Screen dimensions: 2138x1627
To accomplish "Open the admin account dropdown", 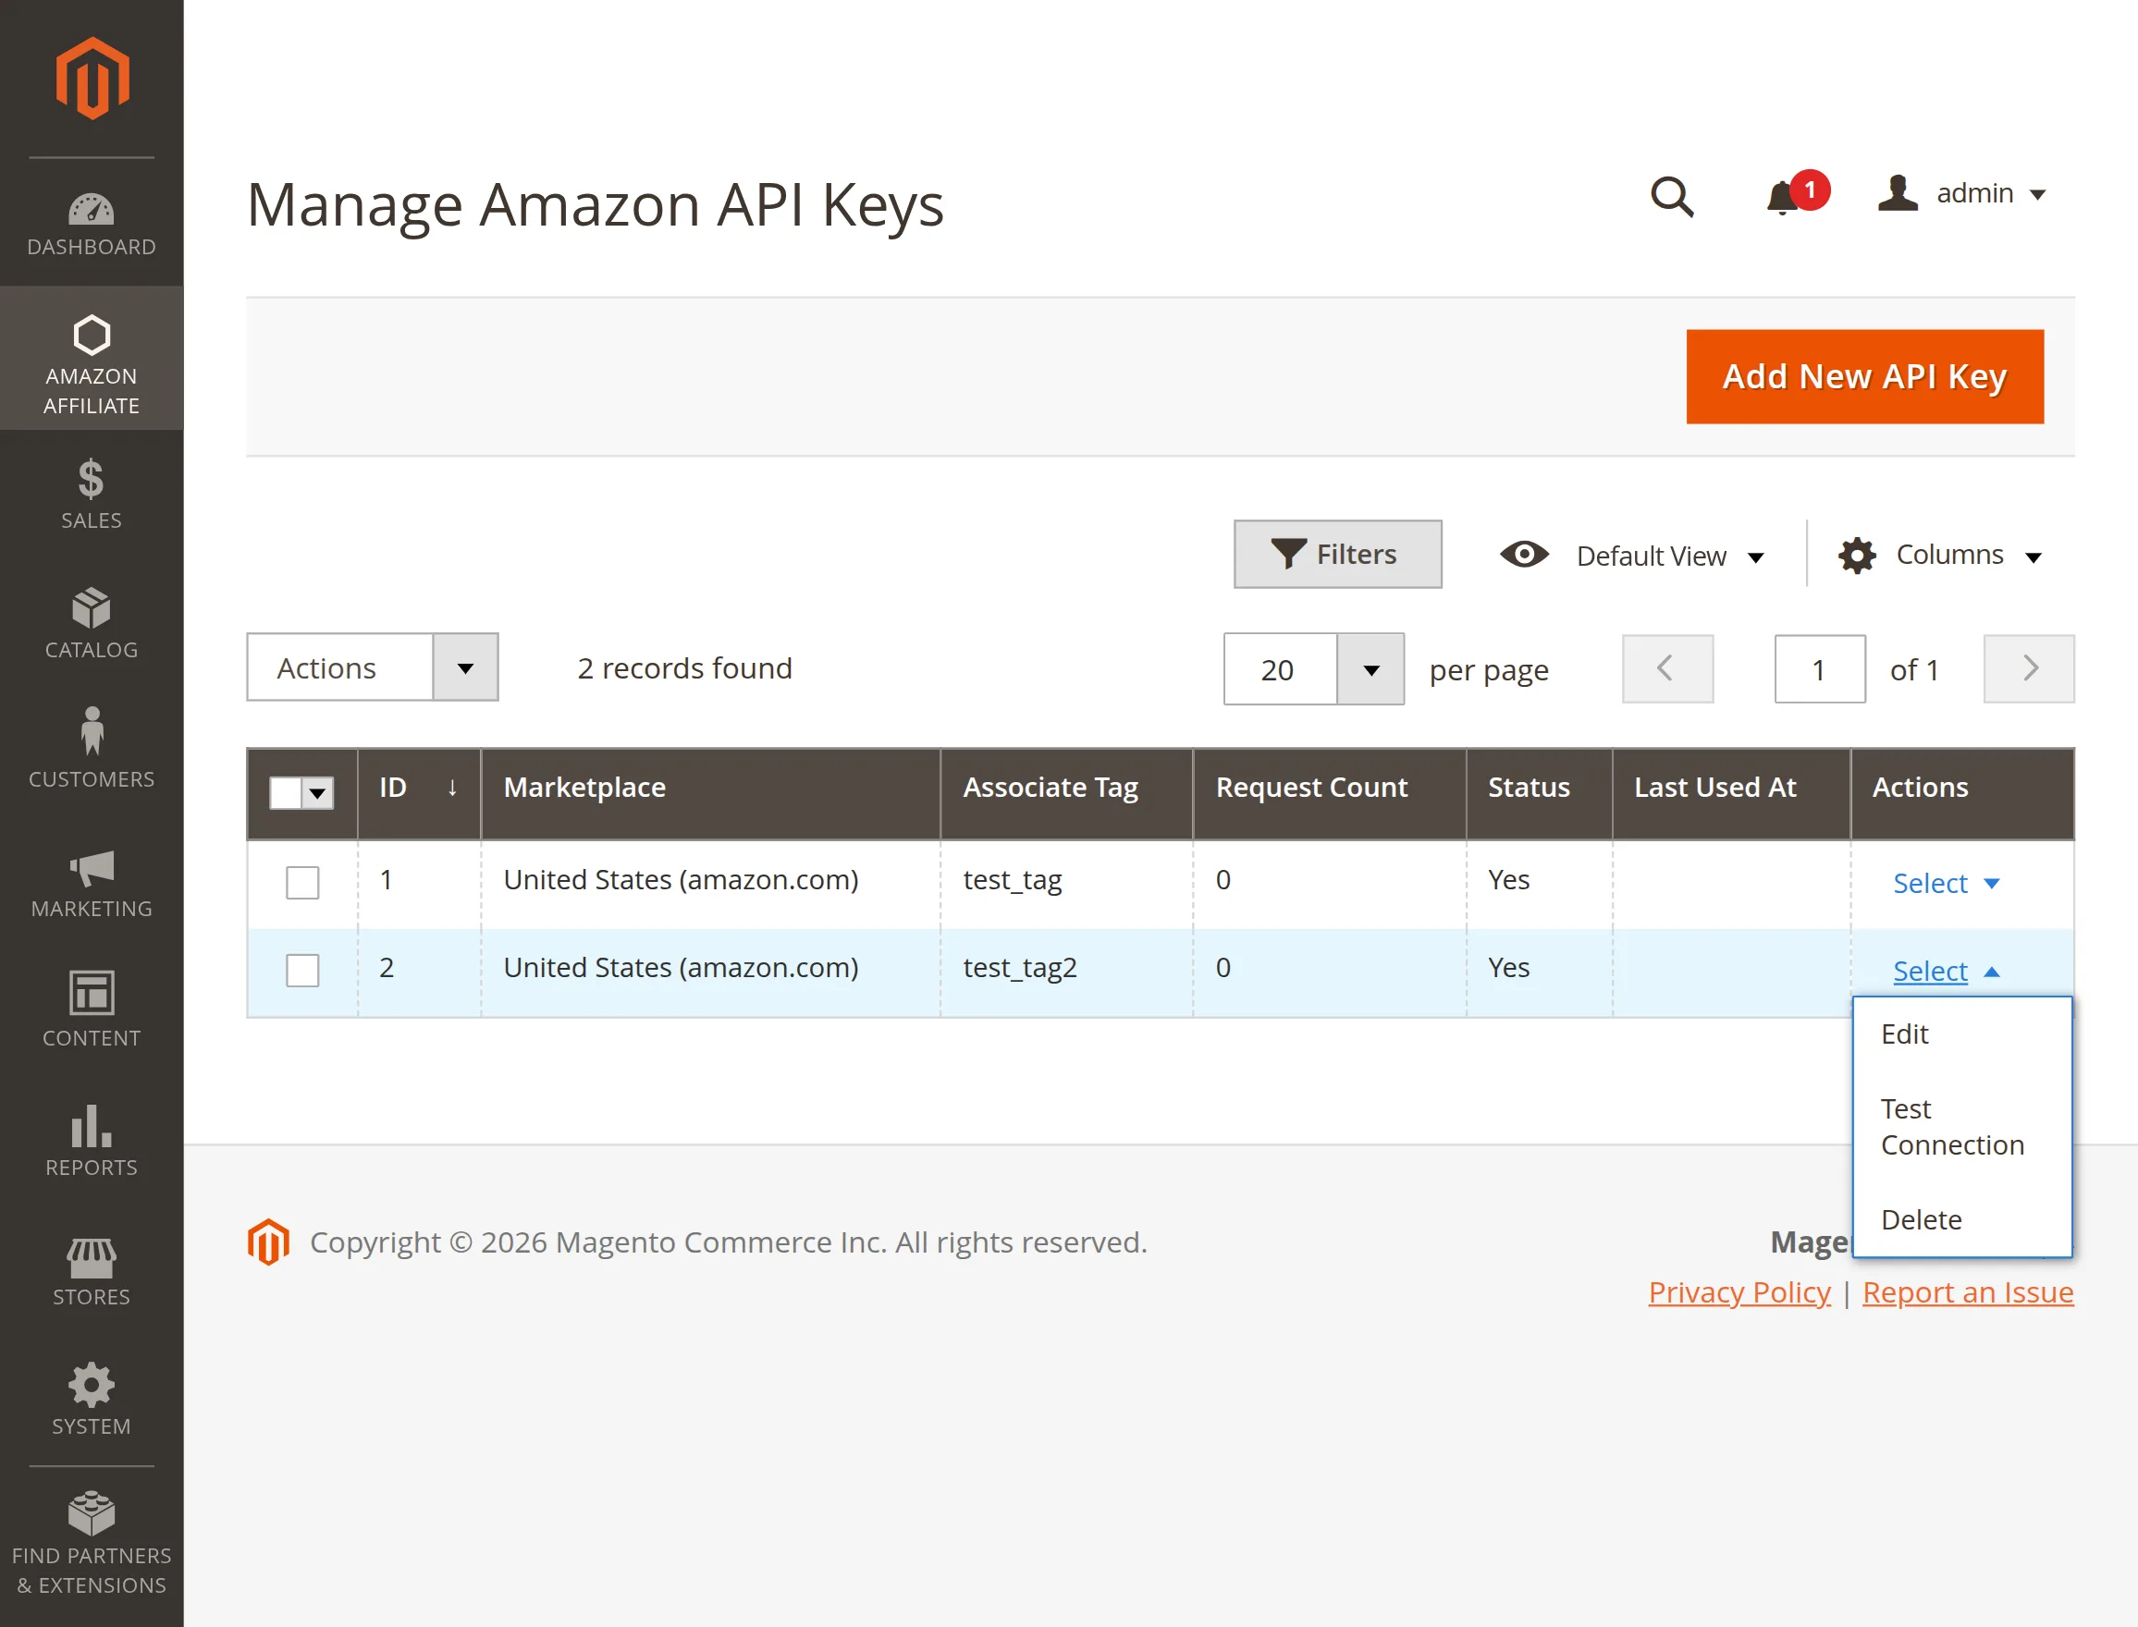I will (x=1991, y=194).
